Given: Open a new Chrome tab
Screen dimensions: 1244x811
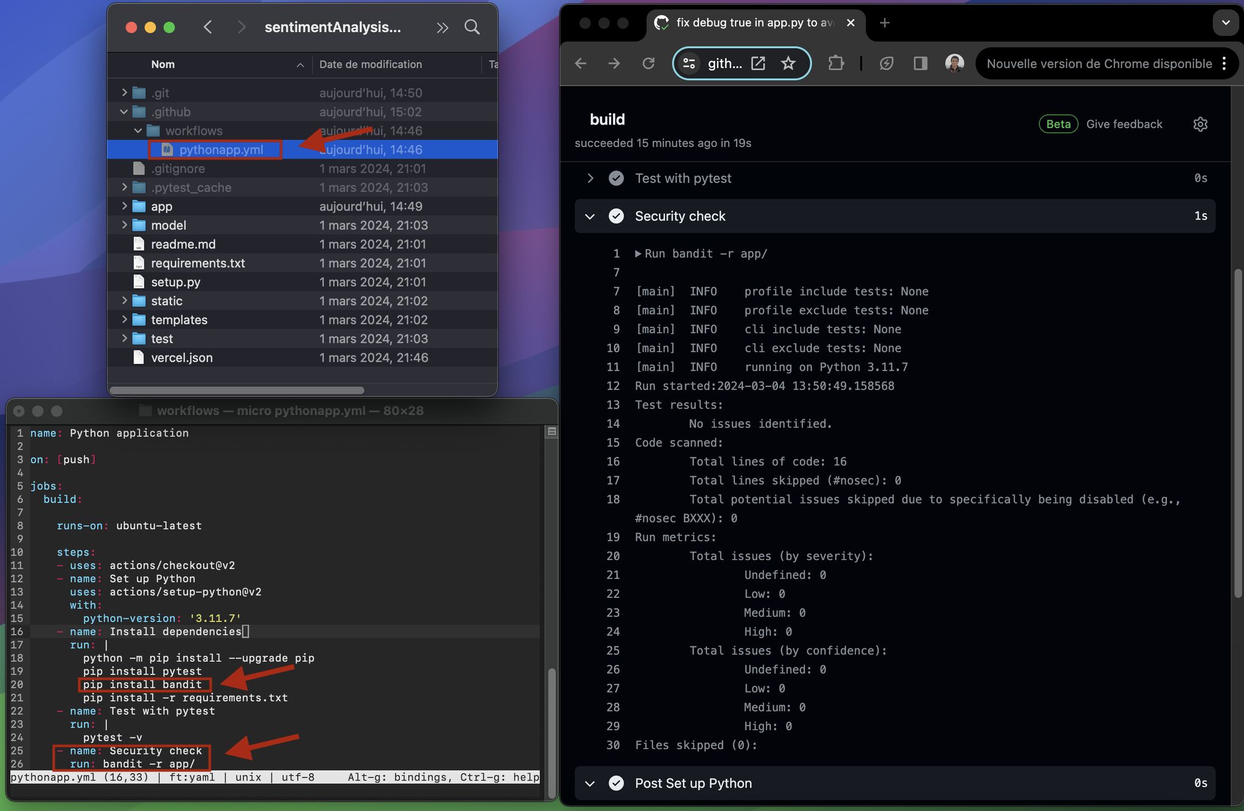Looking at the screenshot, I should (884, 22).
